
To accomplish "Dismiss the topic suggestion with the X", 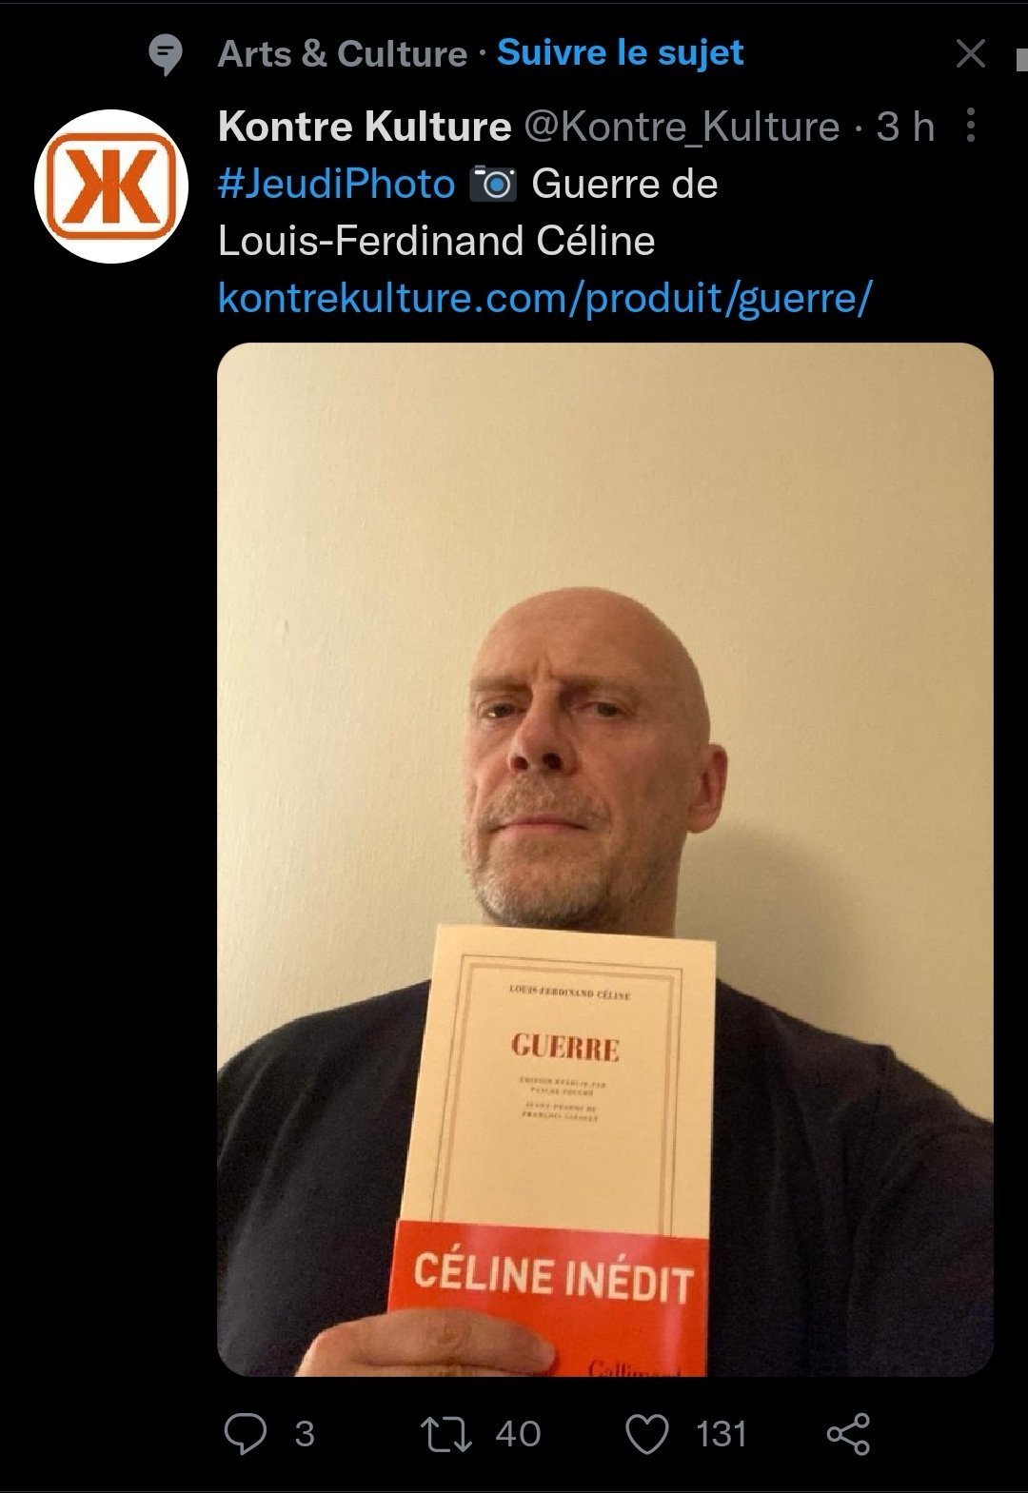I will click(x=970, y=53).
